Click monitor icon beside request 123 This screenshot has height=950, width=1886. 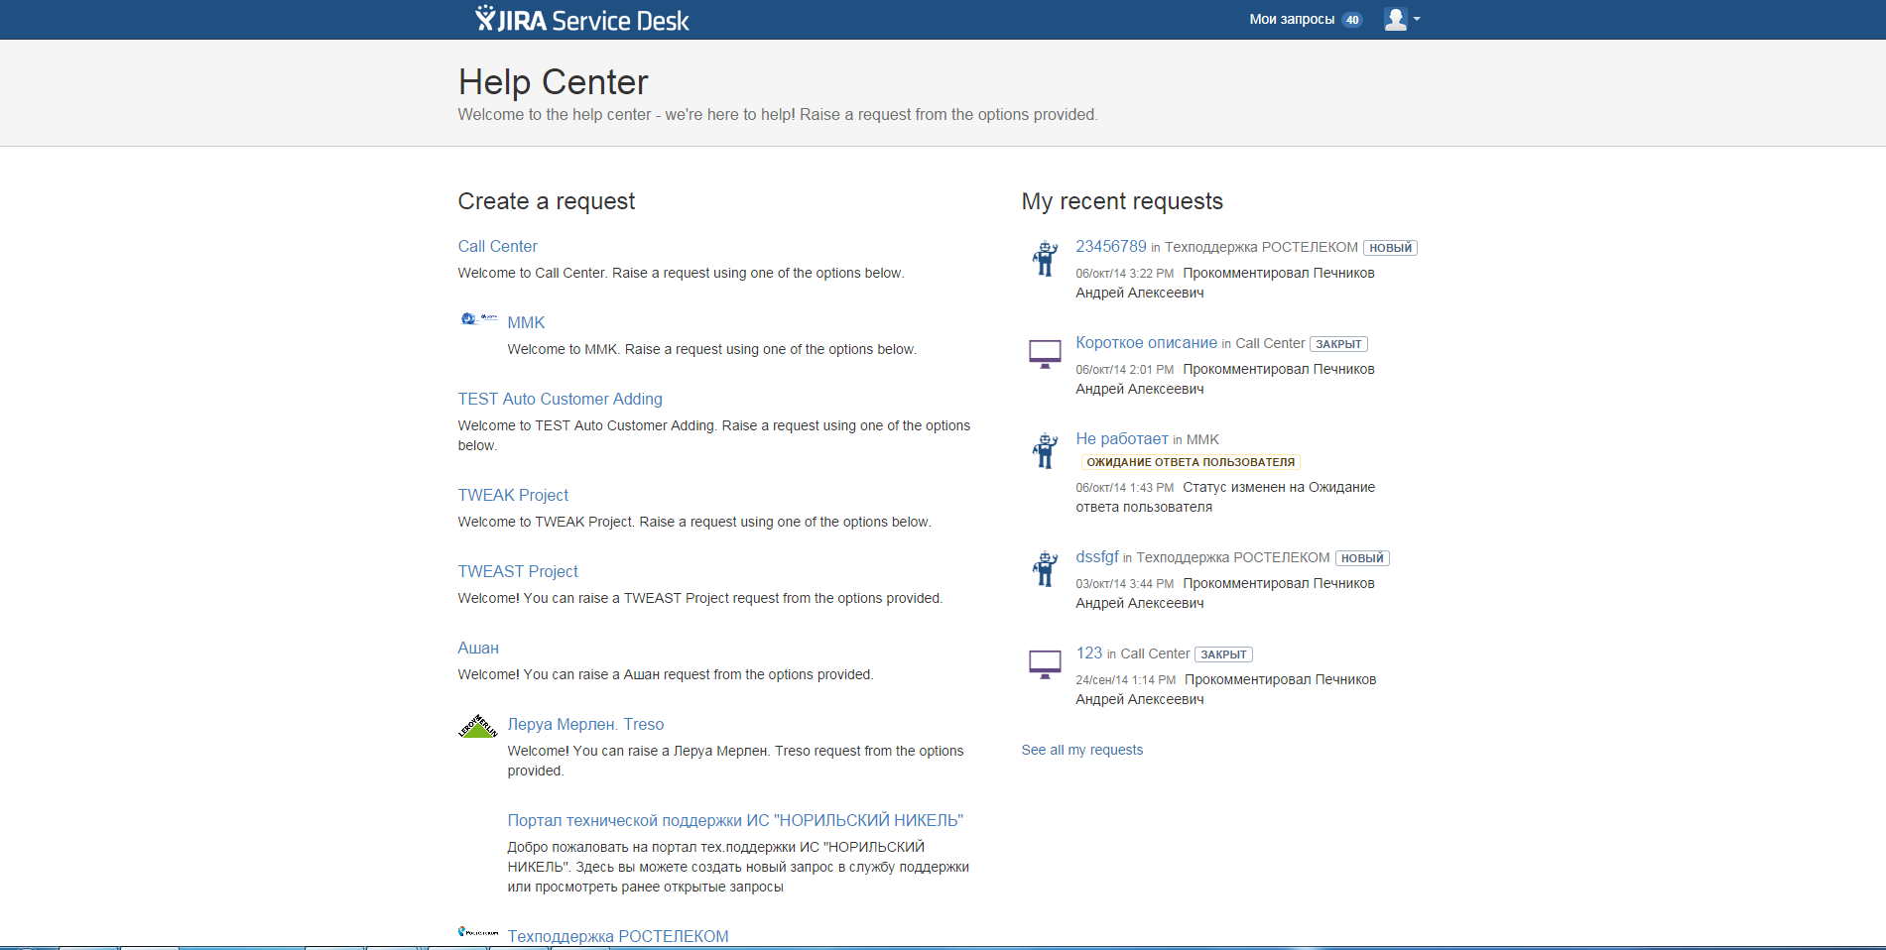(x=1045, y=664)
